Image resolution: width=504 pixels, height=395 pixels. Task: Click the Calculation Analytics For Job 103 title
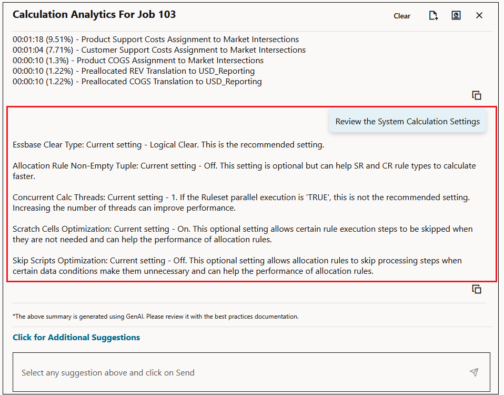94,14
